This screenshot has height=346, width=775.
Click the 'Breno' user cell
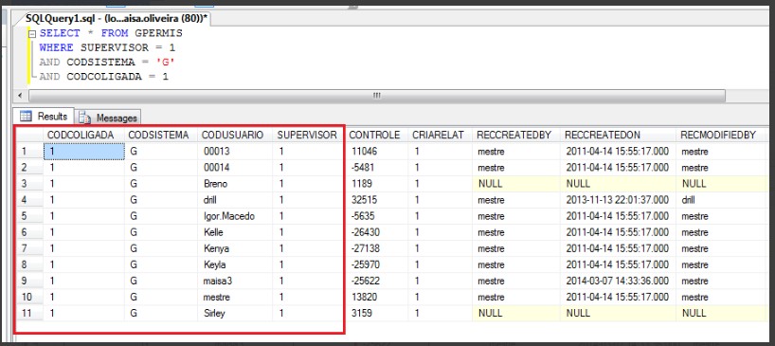pyautogui.click(x=235, y=184)
